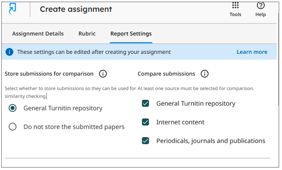Follow the Learn more link
Image resolution: width=282 pixels, height=170 pixels.
point(252,52)
